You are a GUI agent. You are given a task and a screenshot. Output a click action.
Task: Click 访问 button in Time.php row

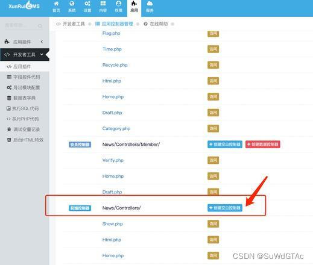click(x=213, y=49)
